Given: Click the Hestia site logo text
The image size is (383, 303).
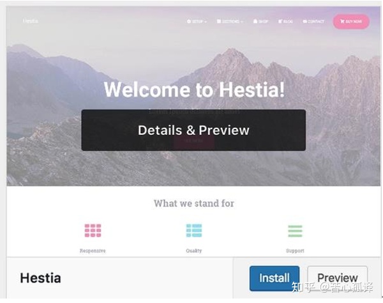Looking at the screenshot, I should coord(30,21).
